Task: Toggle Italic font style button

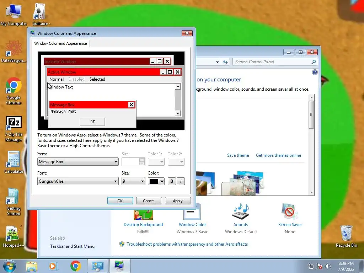Action: 181,181
